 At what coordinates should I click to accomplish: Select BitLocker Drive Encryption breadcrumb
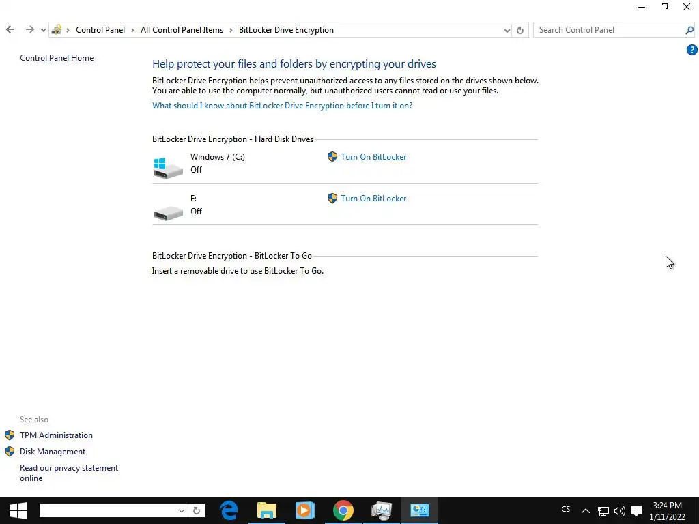tap(286, 30)
